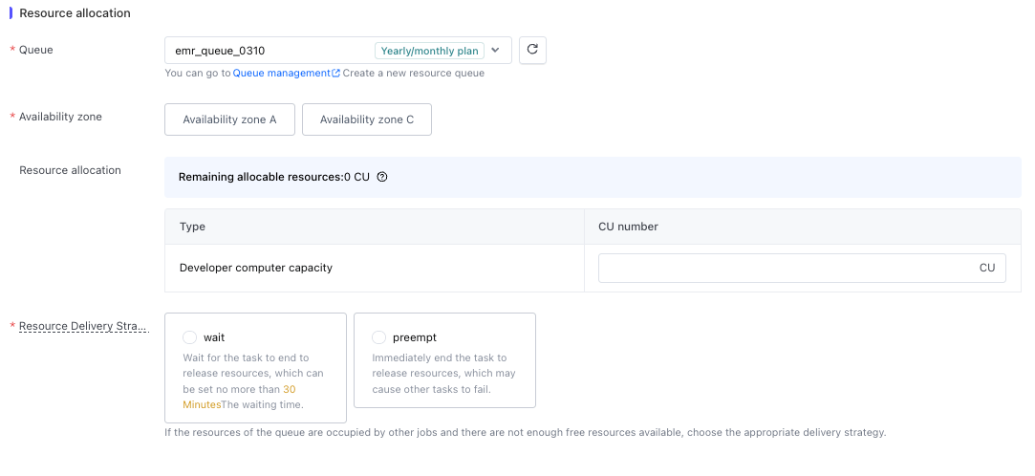This screenshot has height=476, width=1035.
Task: Click the Type column header
Action: point(192,227)
